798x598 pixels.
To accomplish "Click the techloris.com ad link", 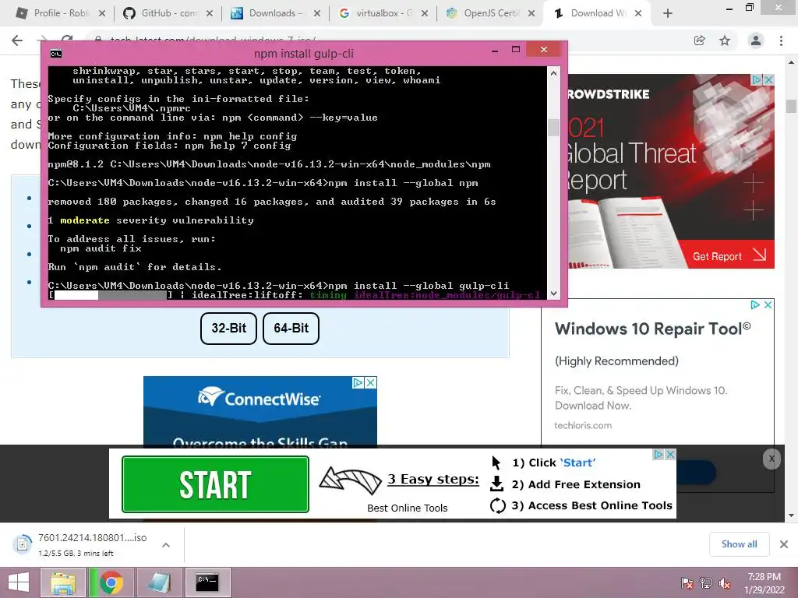I will click(583, 426).
